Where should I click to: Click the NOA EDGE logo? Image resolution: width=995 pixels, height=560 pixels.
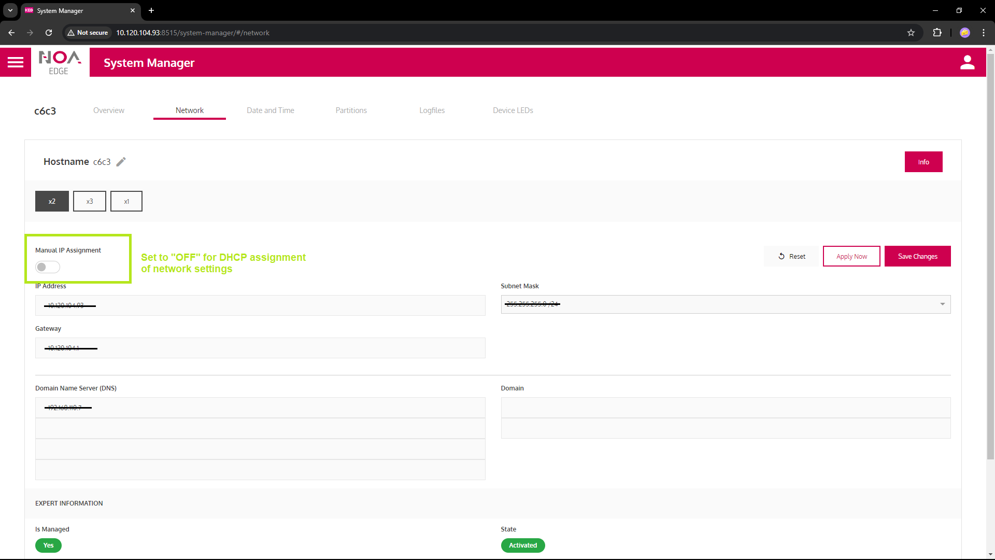(60, 63)
